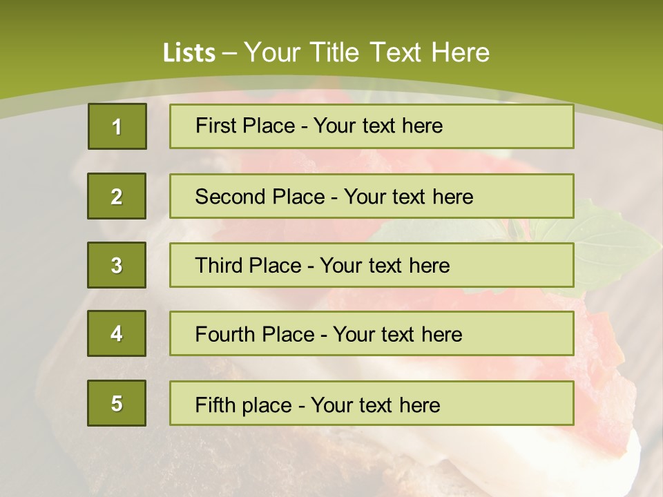The image size is (663, 497).
Task: Click 'Your Title Text Here' in the title
Action: tap(367, 52)
